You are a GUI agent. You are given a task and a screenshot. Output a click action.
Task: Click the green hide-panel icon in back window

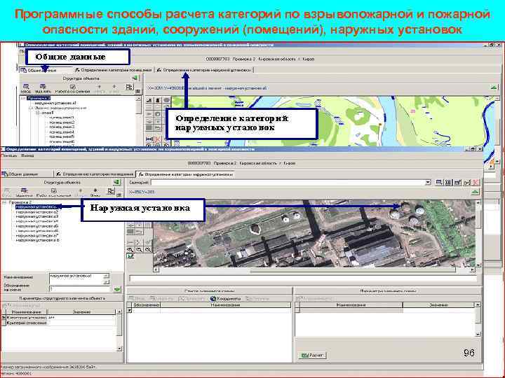[135, 78]
